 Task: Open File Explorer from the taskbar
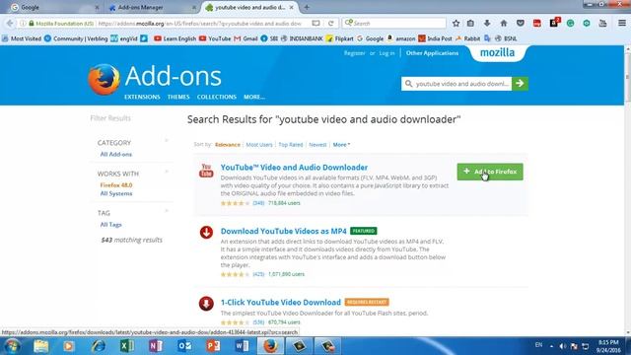[x=41, y=346]
